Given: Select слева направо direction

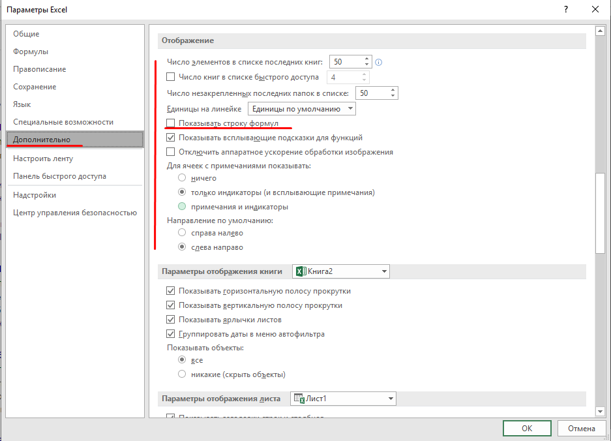Looking at the screenshot, I should pyautogui.click(x=182, y=247).
